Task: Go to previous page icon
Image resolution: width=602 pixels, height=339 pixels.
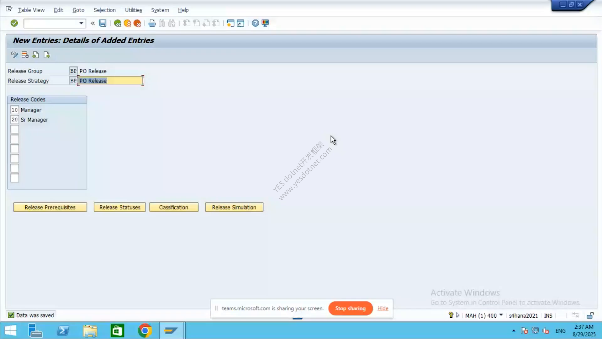Action: [196, 23]
